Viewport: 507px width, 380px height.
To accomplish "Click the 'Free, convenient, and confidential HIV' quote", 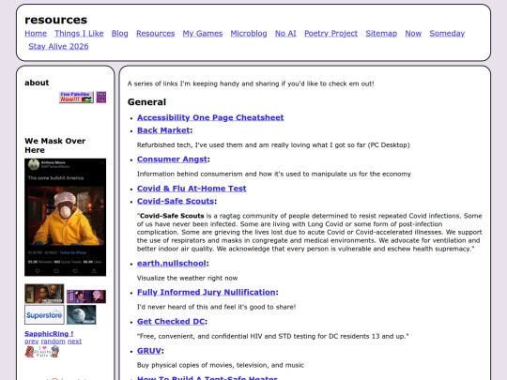I will [x=272, y=336].
